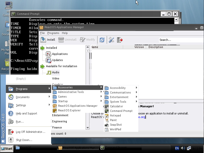Click the Exit door icon in toolbar
The height and width of the screenshot is (153, 204).
click(120, 40)
